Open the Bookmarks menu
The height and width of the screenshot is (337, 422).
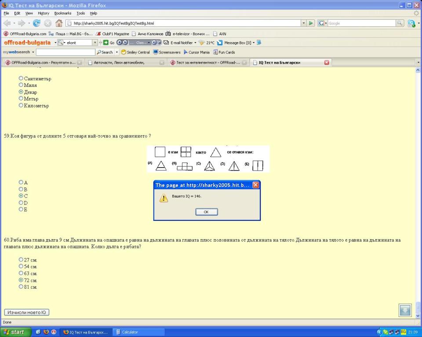click(x=63, y=13)
